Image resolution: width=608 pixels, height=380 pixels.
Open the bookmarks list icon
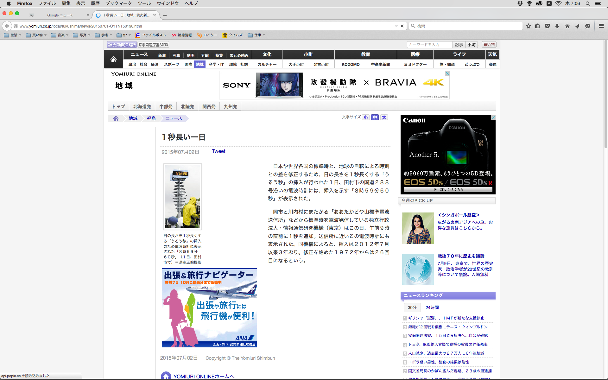[537, 26]
